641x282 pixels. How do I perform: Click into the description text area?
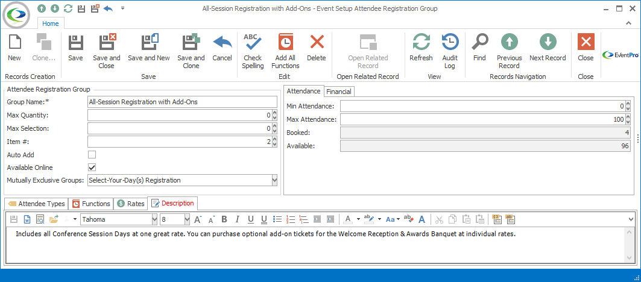click(x=316, y=245)
